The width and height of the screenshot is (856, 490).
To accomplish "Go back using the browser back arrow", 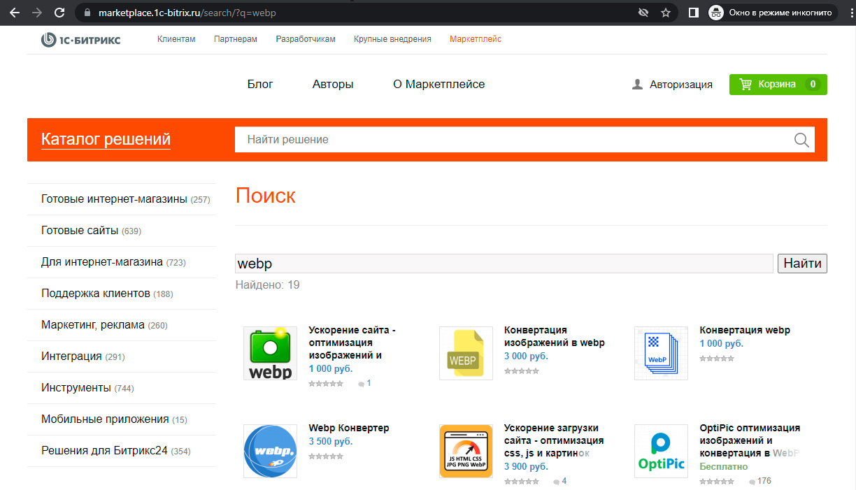I will click(x=15, y=13).
